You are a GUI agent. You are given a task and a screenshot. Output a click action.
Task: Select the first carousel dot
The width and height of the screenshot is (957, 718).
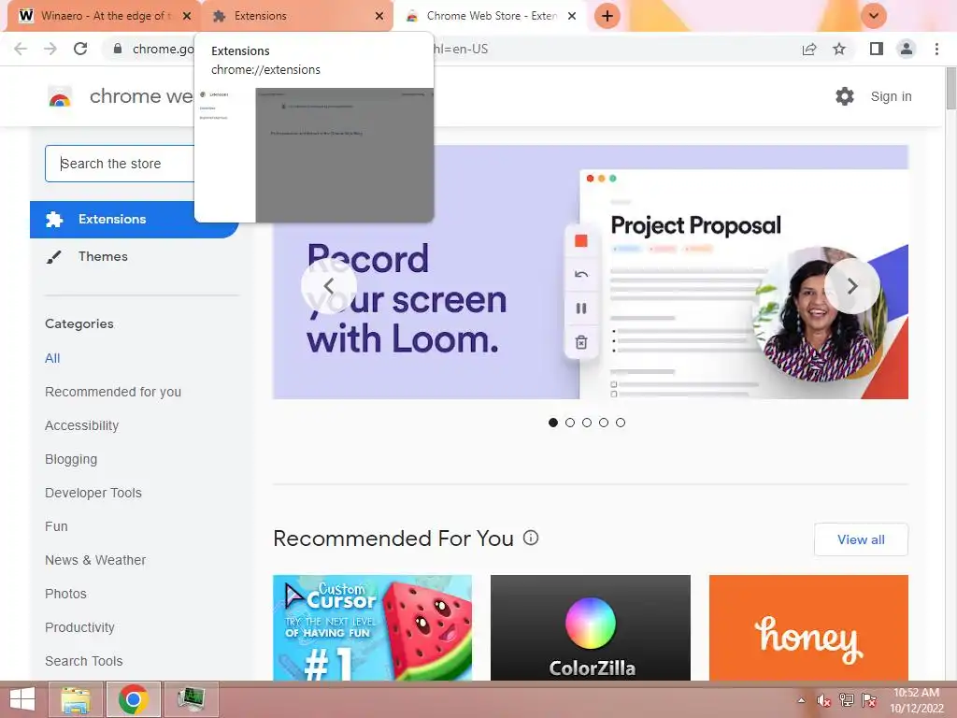pyautogui.click(x=553, y=423)
